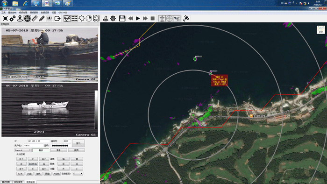Open the fifth menu bar item
The height and width of the screenshot is (184, 327).
pyautogui.click(x=45, y=13)
